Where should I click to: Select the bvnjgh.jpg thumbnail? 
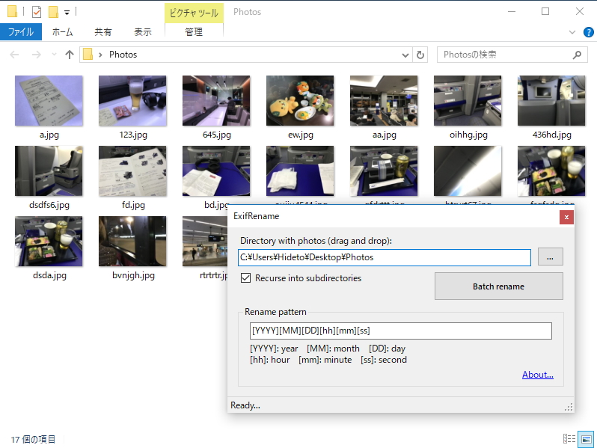coord(132,242)
